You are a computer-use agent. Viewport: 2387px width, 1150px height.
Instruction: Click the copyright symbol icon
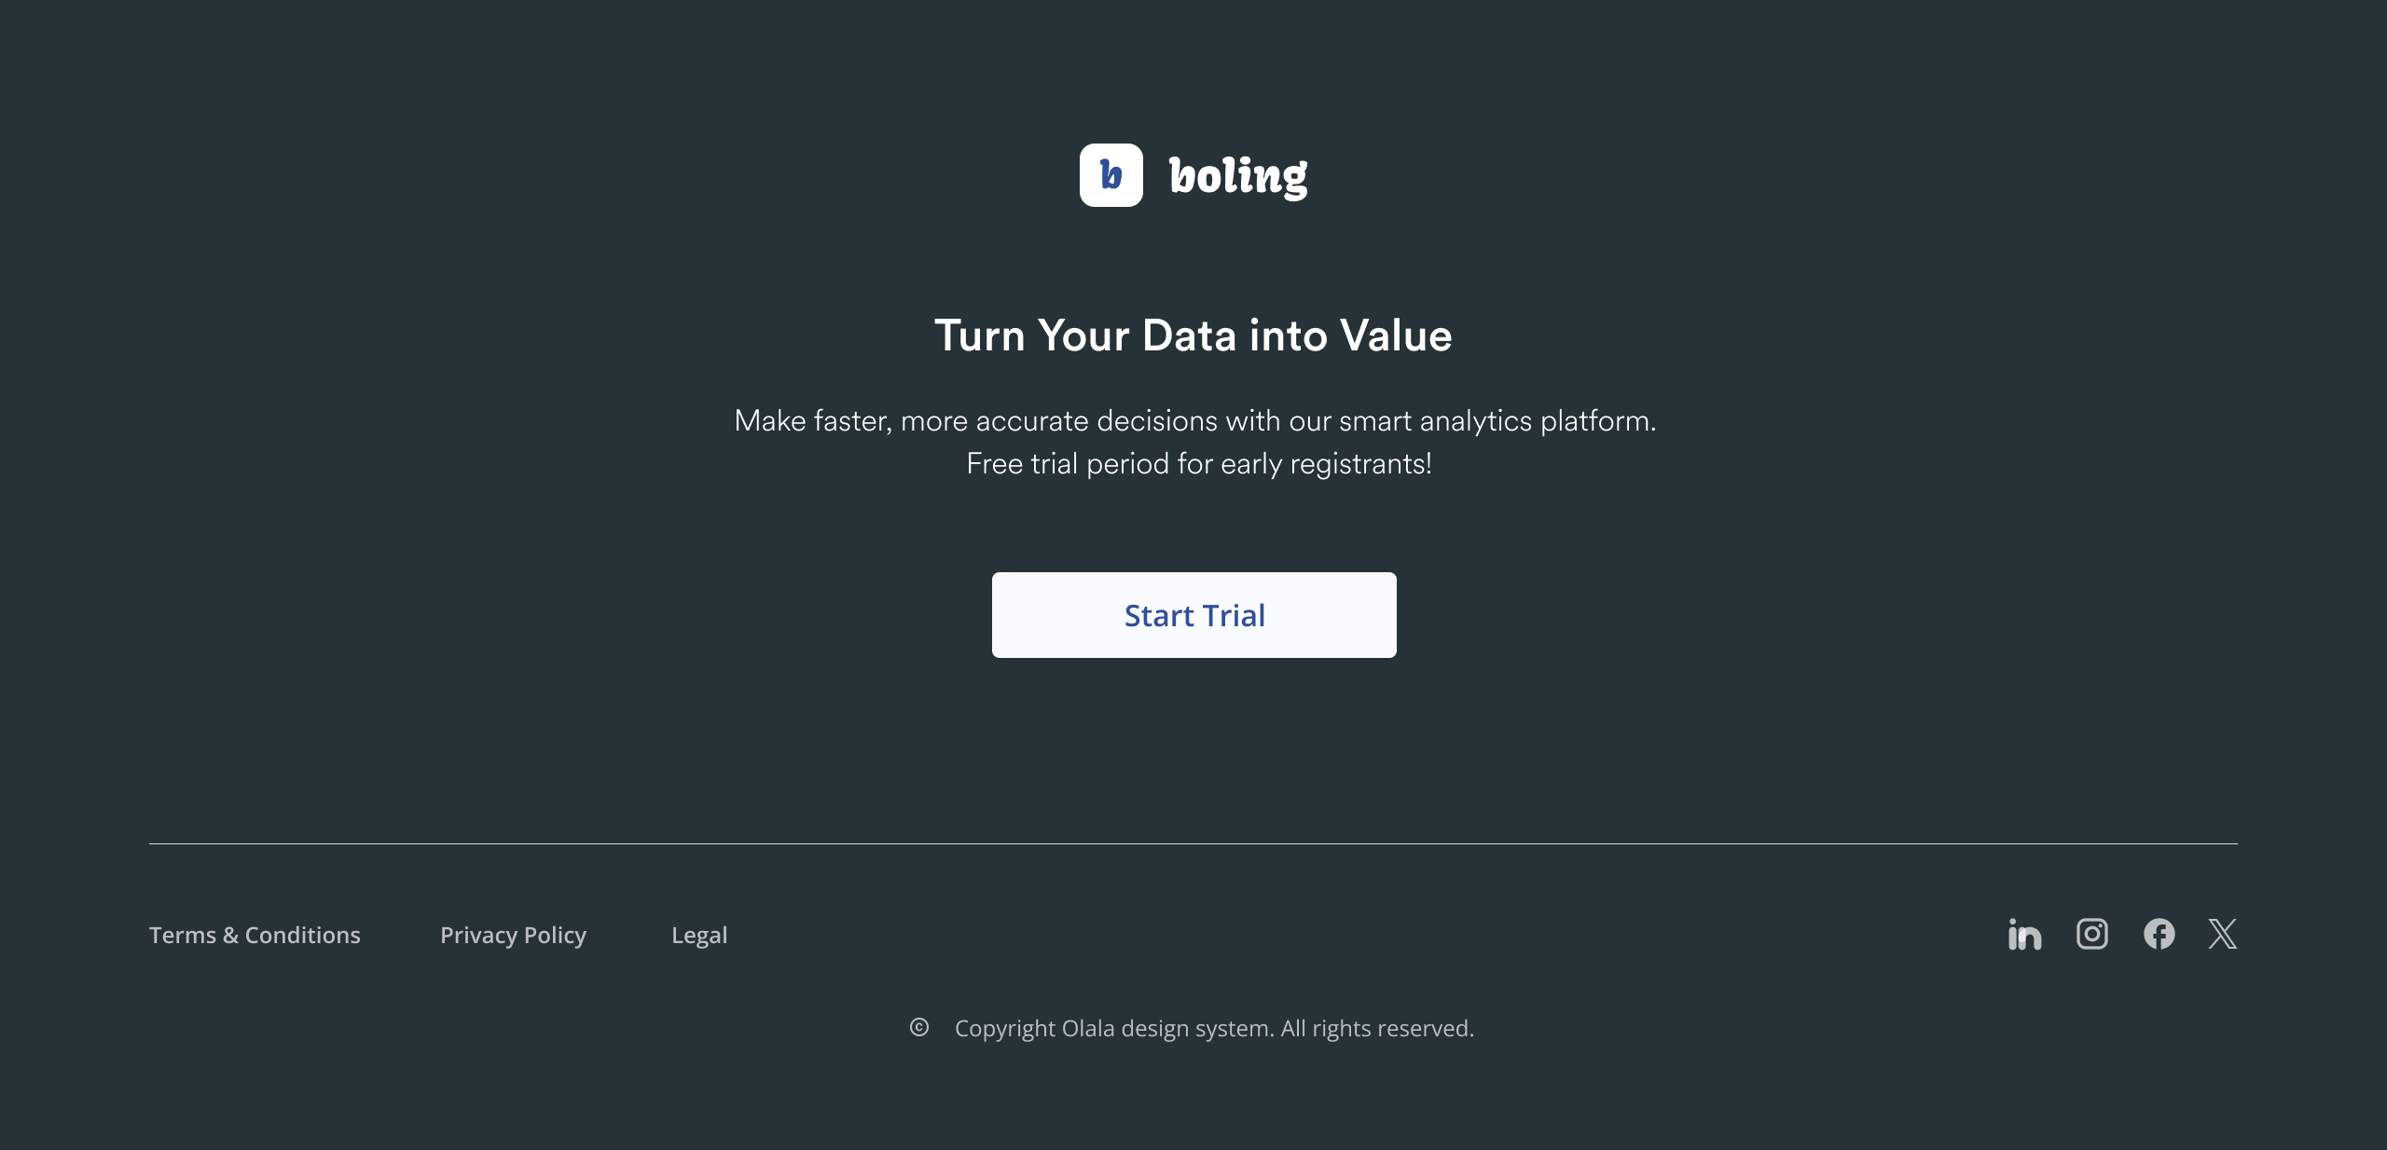919,1028
